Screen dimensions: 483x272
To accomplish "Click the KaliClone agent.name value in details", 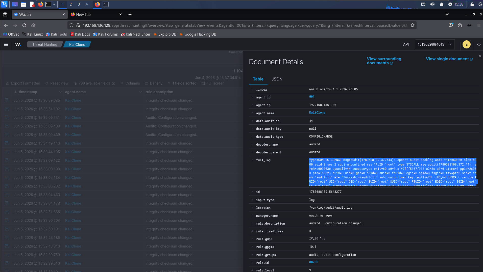I will click(x=317, y=113).
